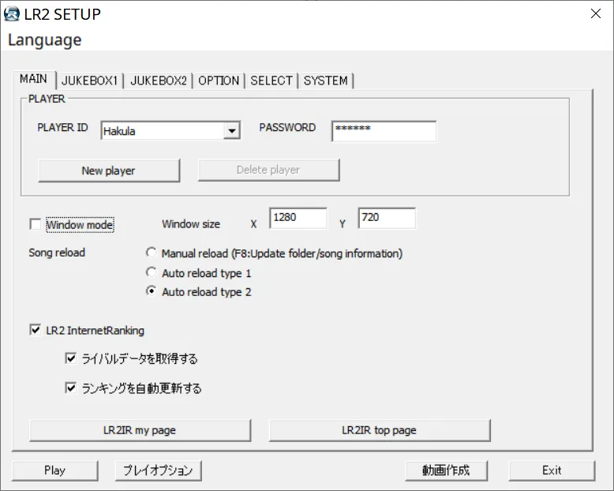614x491 pixels.
Task: Toggle ランキングを自動更新する checkbox
Action: pos(70,388)
